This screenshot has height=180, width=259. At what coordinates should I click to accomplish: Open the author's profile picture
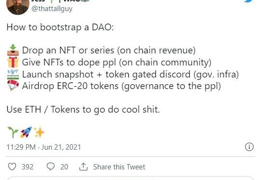click(x=18, y=7)
